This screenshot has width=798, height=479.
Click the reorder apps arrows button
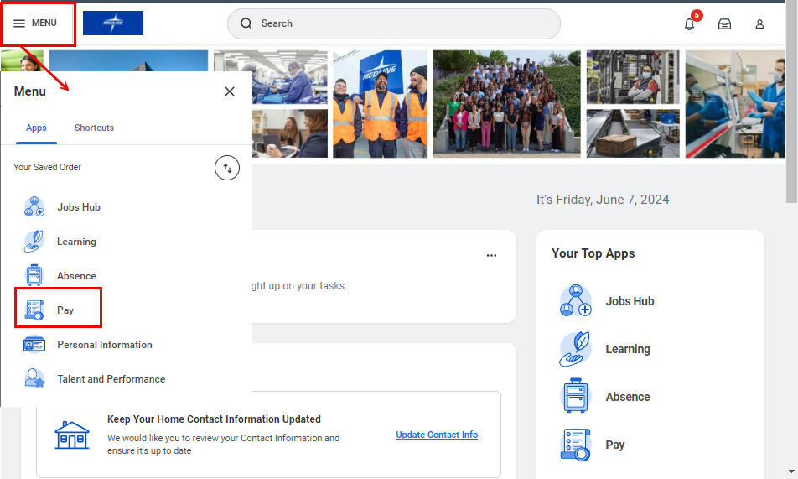point(227,168)
